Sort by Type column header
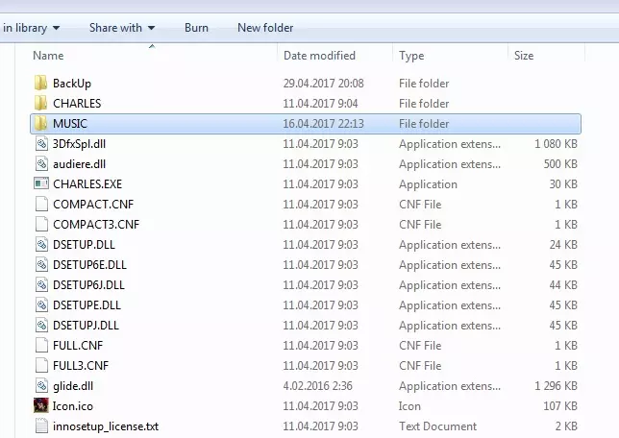The image size is (619, 438). coord(411,56)
